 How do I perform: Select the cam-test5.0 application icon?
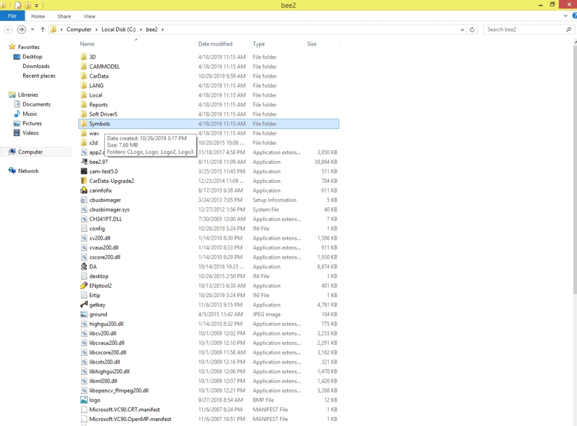83,172
